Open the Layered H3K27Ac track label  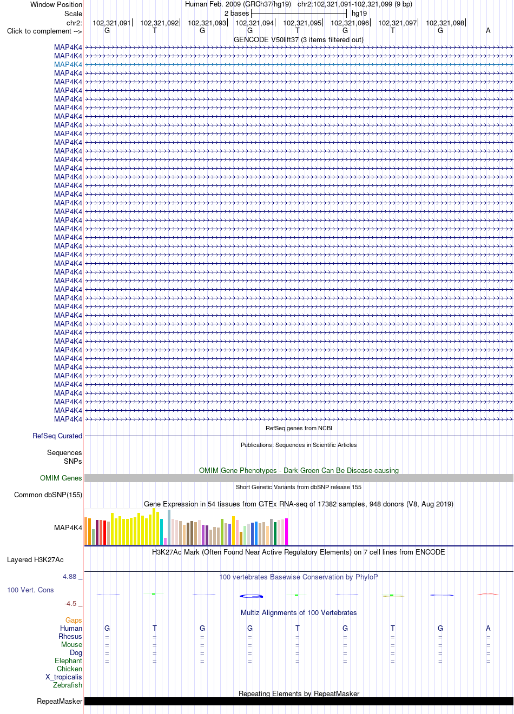35,559
